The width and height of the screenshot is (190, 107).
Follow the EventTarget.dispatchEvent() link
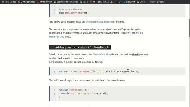(101, 22)
